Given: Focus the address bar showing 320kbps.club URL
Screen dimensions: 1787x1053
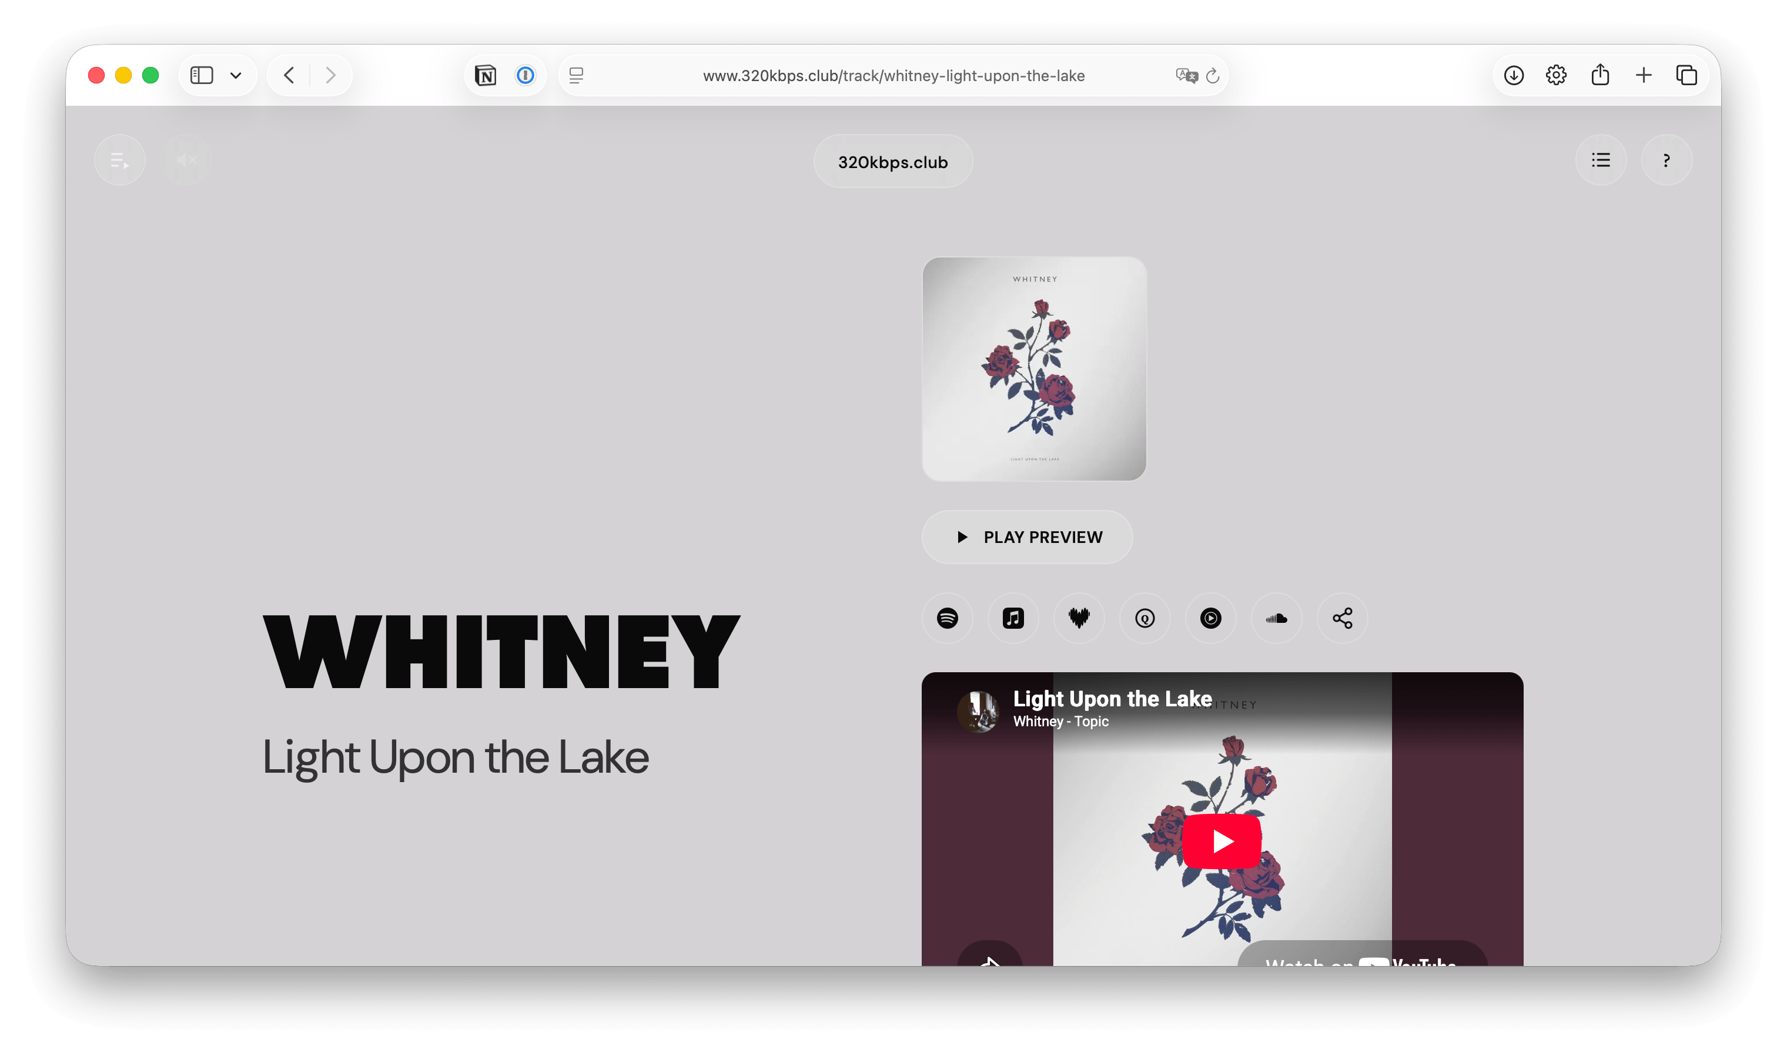Looking at the screenshot, I should (893, 75).
